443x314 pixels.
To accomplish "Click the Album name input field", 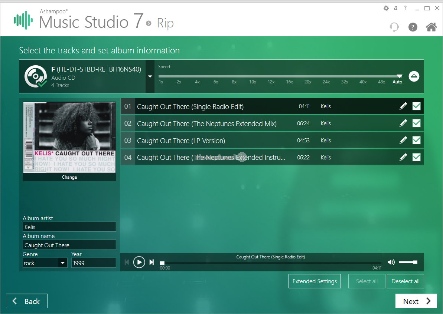I will (x=69, y=245).
